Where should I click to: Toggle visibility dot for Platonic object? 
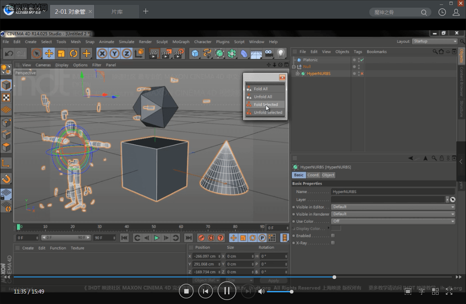click(x=354, y=60)
